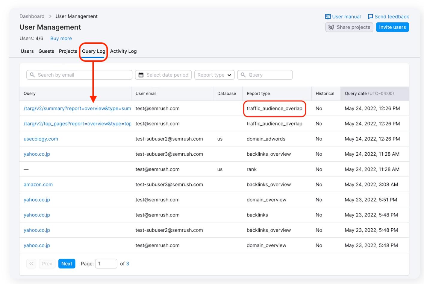This screenshot has width=424, height=284.
Task: Open the Report type dropdown
Action: (214, 75)
